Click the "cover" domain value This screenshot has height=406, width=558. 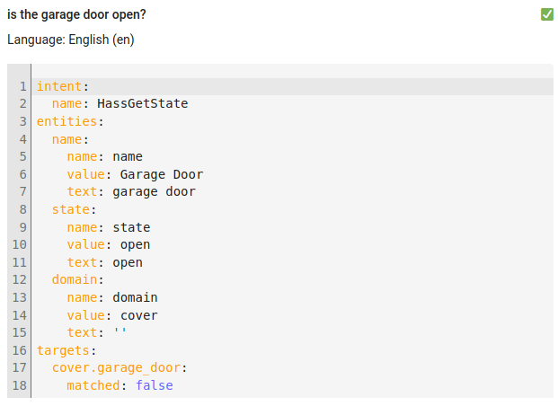pyautogui.click(x=138, y=315)
